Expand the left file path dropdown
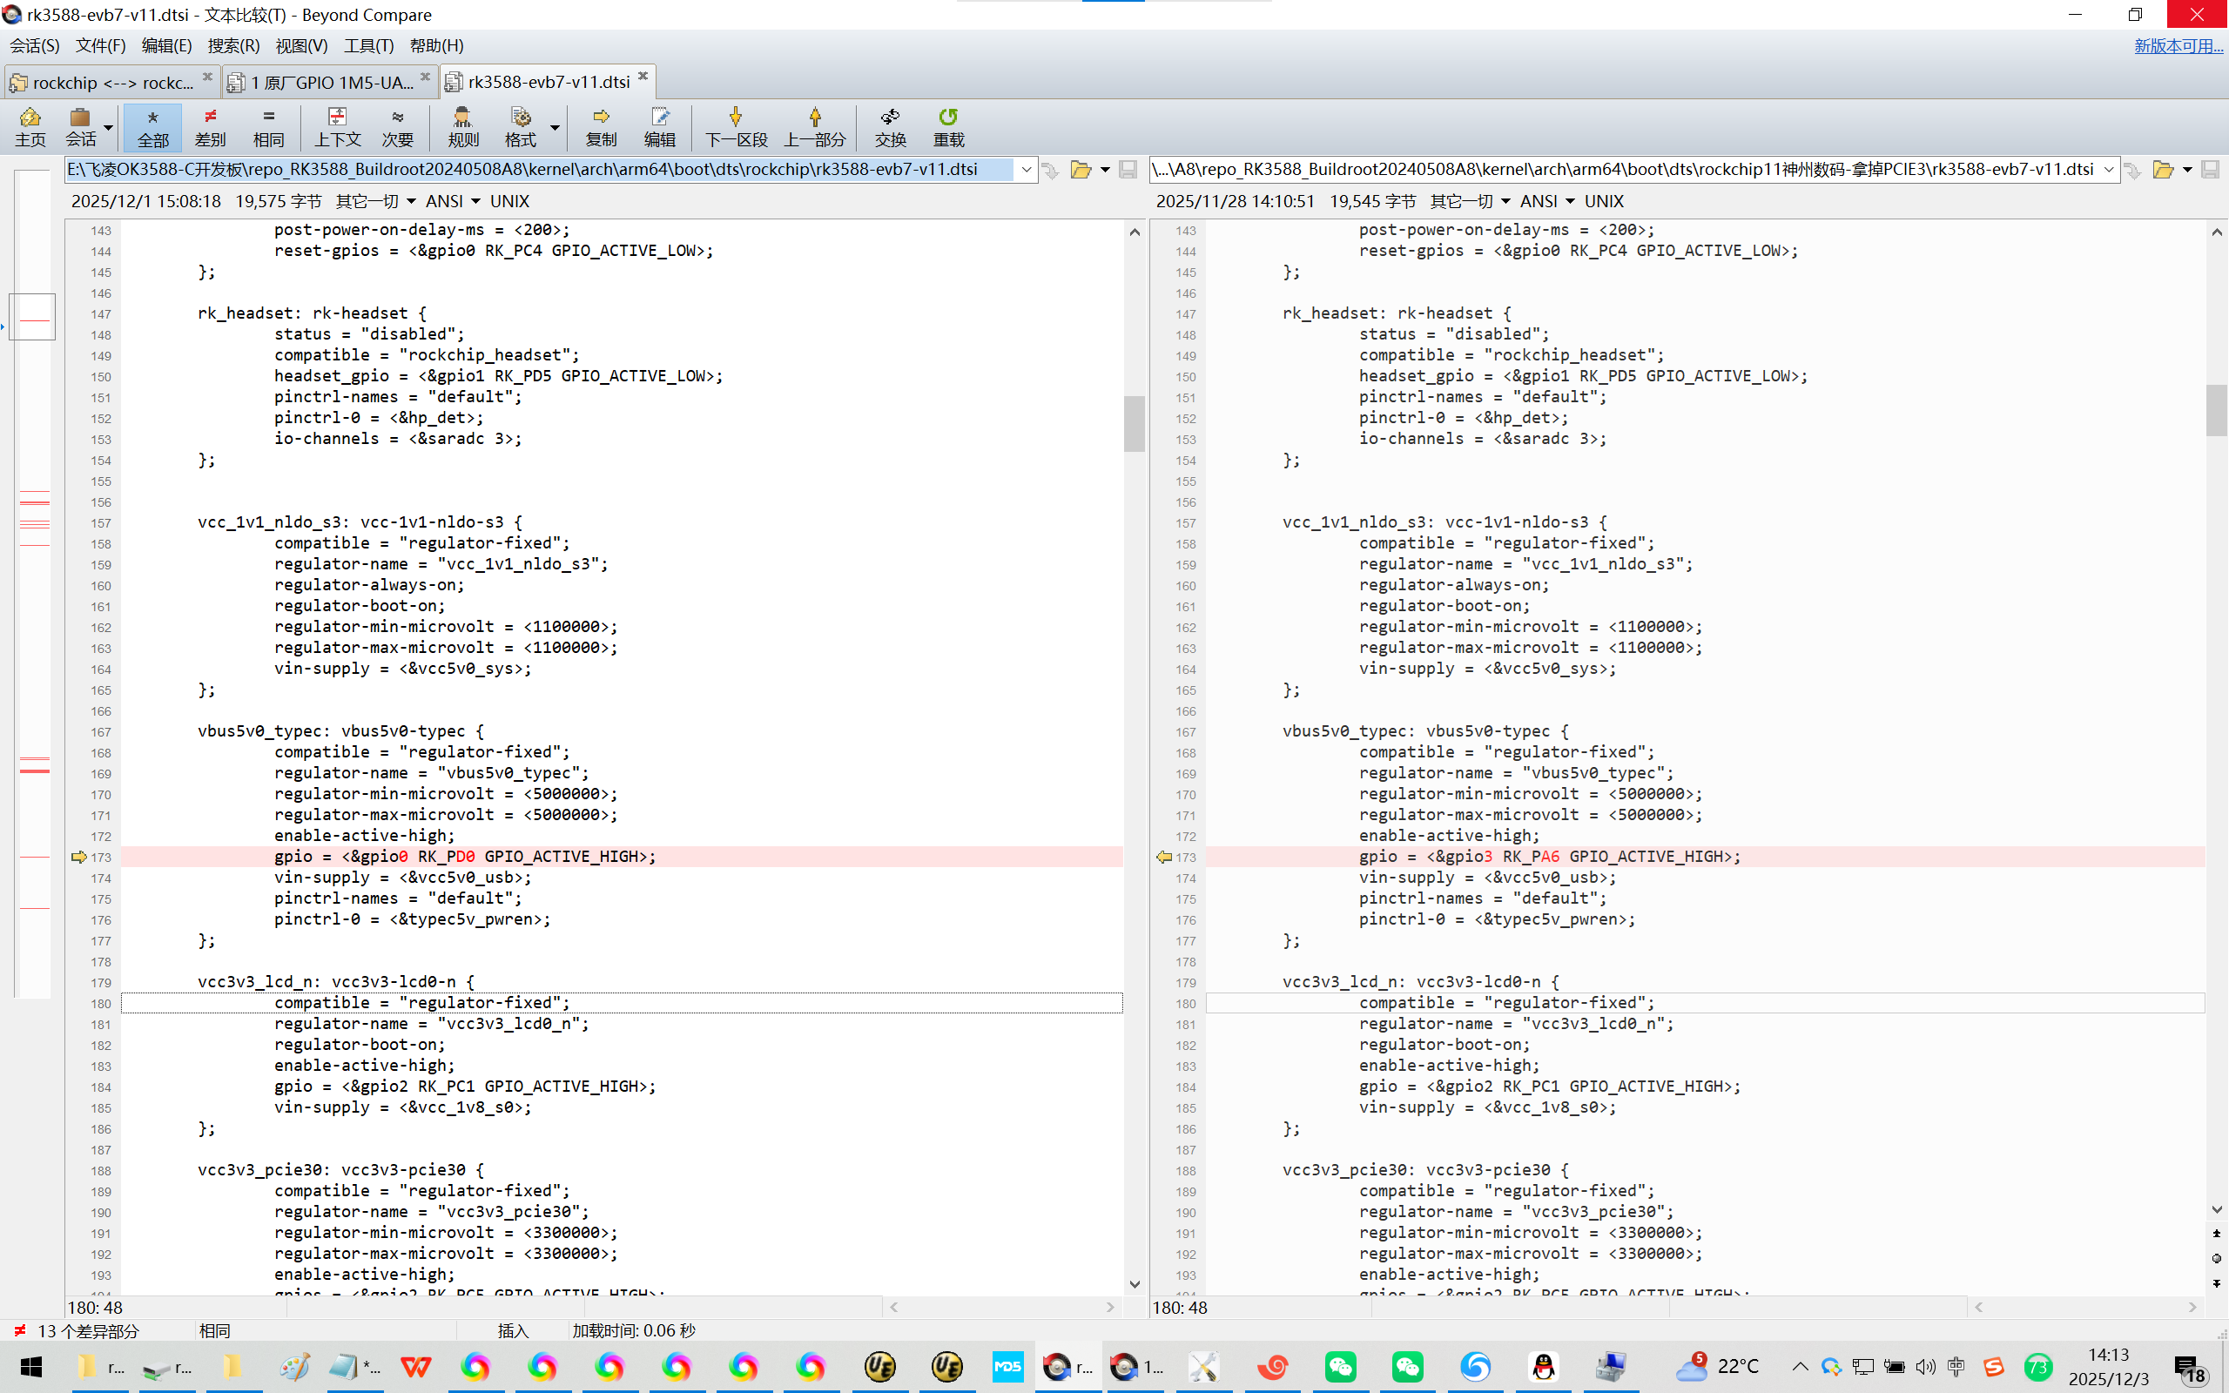The height and width of the screenshot is (1393, 2229). click(1026, 170)
